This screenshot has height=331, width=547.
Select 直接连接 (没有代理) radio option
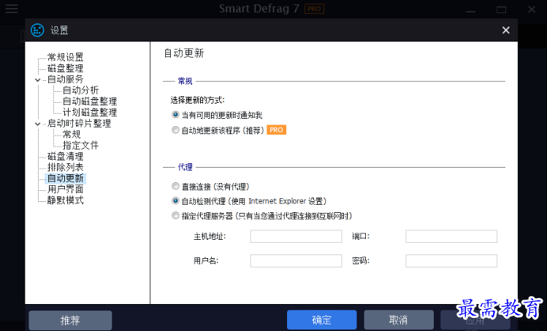click(x=175, y=187)
